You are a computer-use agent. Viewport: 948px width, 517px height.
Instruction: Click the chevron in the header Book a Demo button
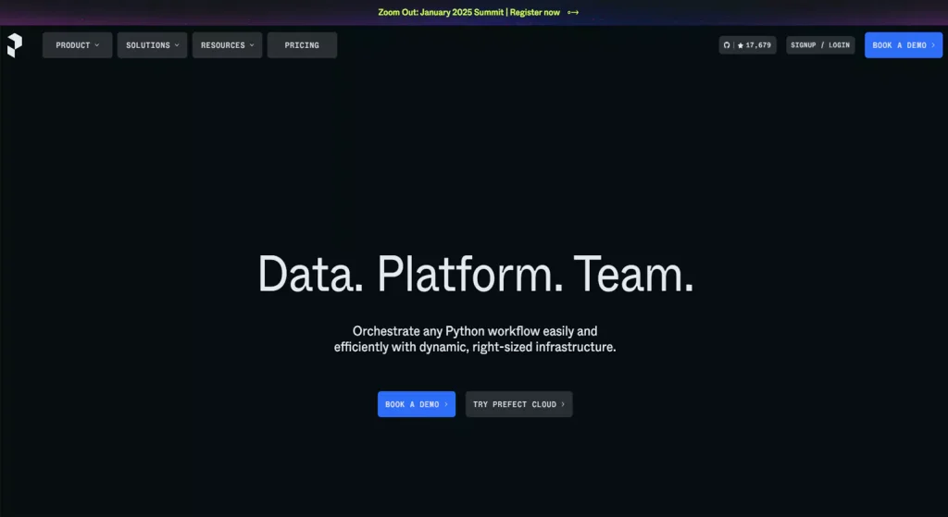click(933, 45)
